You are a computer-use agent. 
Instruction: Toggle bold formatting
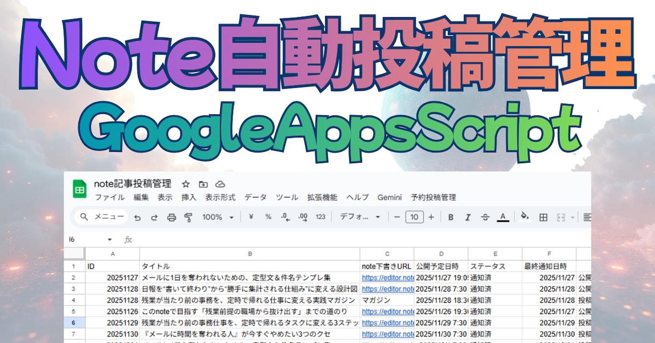[451, 217]
